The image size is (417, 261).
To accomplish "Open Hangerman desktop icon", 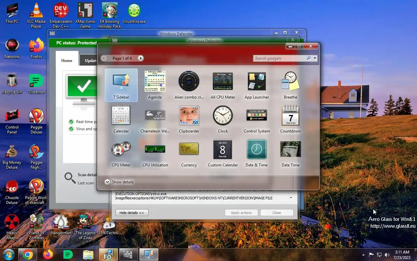I will [x=61, y=224].
